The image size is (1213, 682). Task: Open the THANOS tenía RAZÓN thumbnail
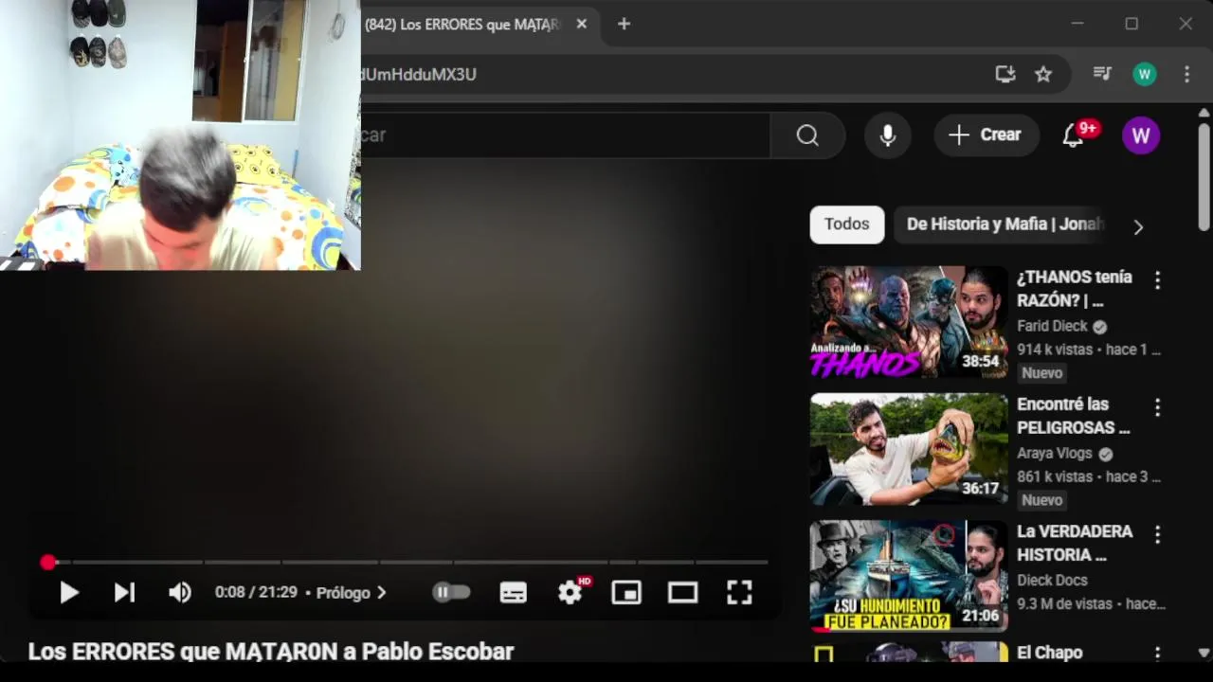click(x=909, y=322)
